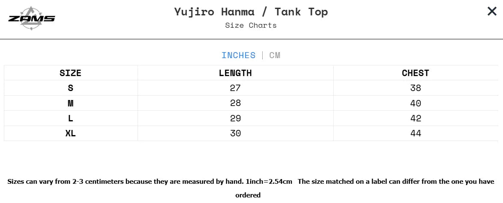Select the L size row label

point(71,118)
